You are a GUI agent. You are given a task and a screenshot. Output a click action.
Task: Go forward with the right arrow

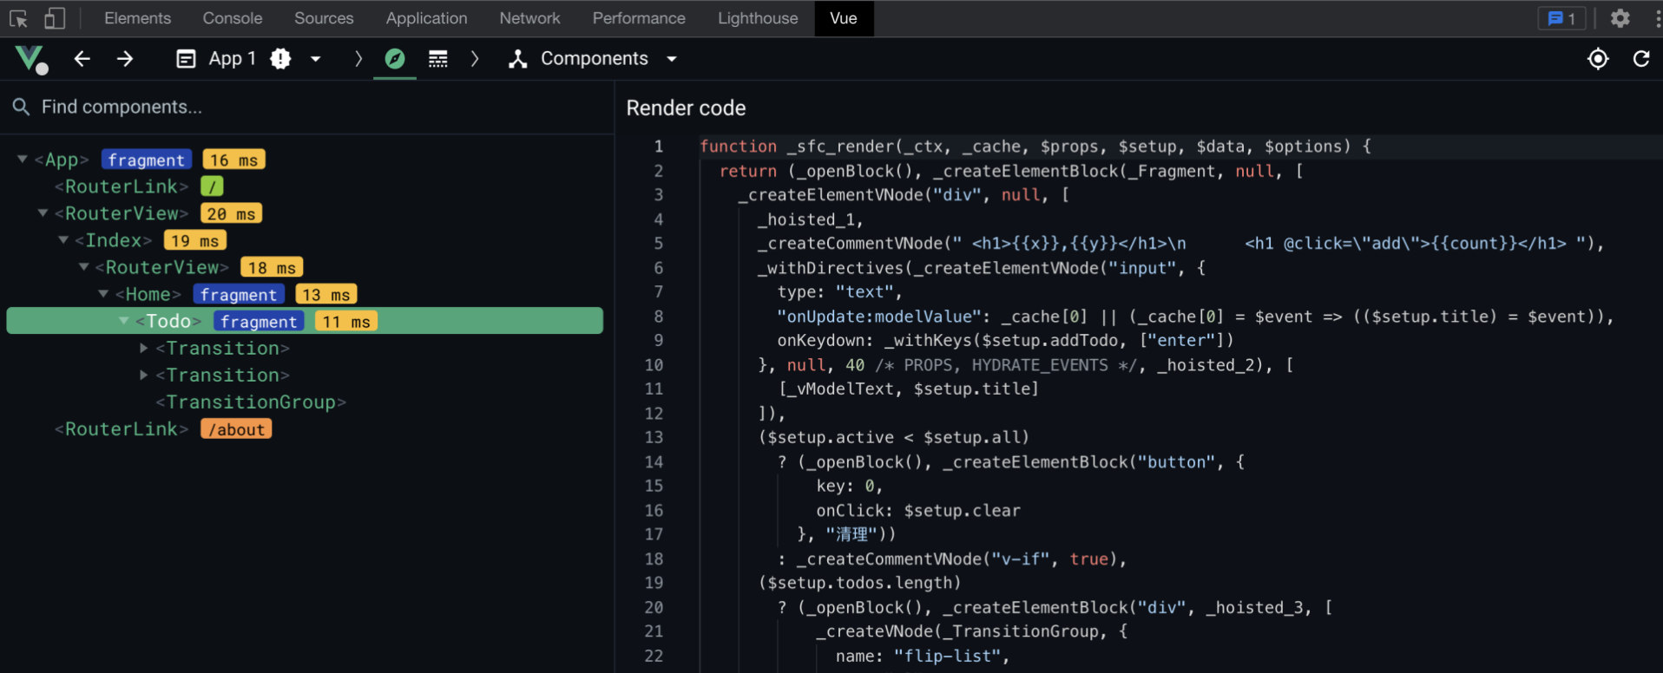[125, 59]
